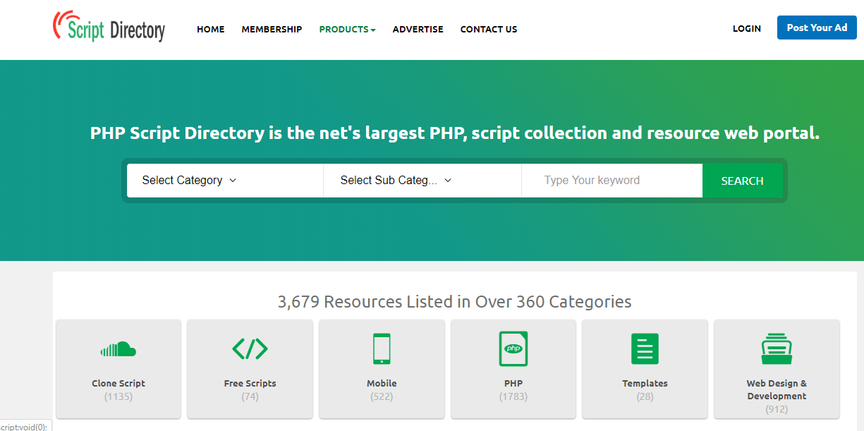Open the HOME menu item
Viewport: 864px width, 431px height.
click(x=210, y=29)
